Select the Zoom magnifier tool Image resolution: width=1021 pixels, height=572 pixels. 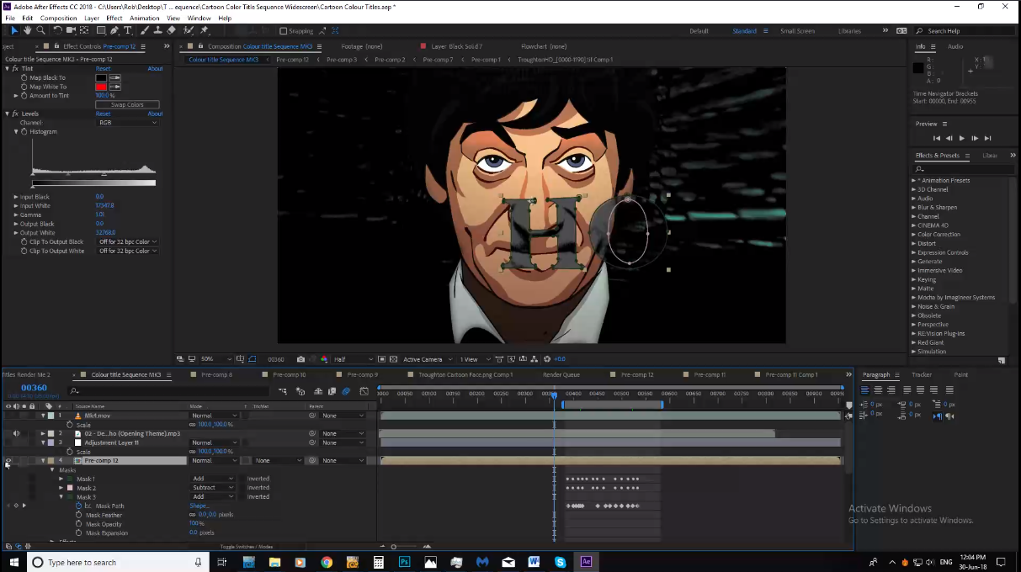(40, 30)
